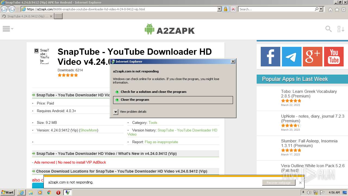Click the sort order icon next to search
The image size is (348, 196).
[341, 29]
